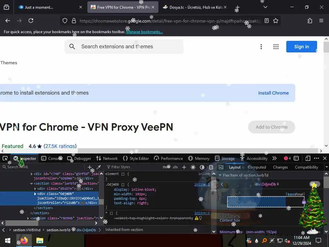Open the 27.5K ratings link
329x247 pixels.
tap(60, 146)
